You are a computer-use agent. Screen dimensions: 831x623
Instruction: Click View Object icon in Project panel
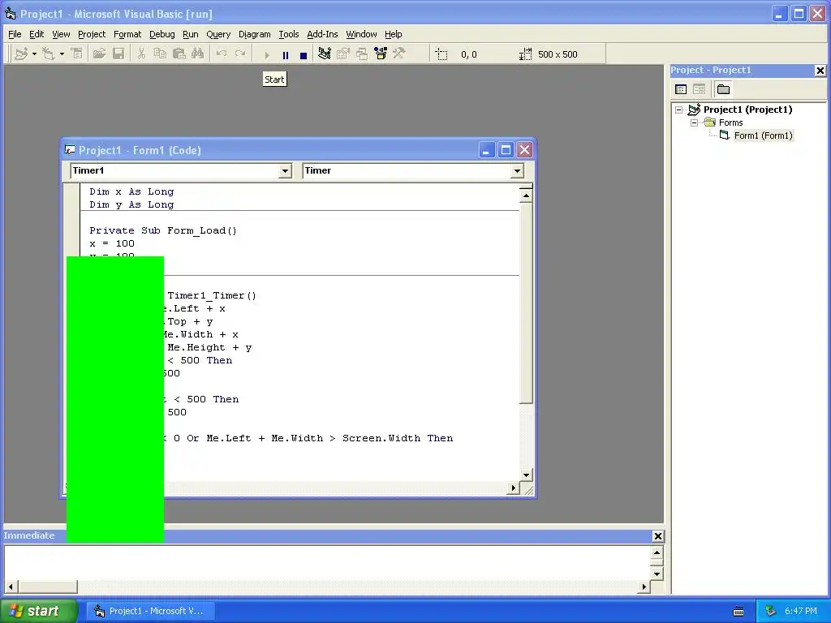(x=699, y=89)
